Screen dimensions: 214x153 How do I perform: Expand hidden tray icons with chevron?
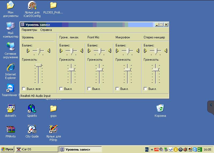(x=152, y=150)
